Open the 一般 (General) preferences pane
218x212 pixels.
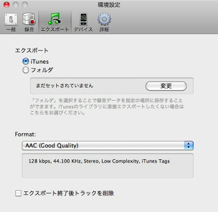[11, 22]
